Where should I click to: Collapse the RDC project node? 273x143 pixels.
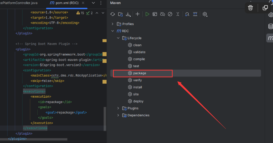point(112,31)
